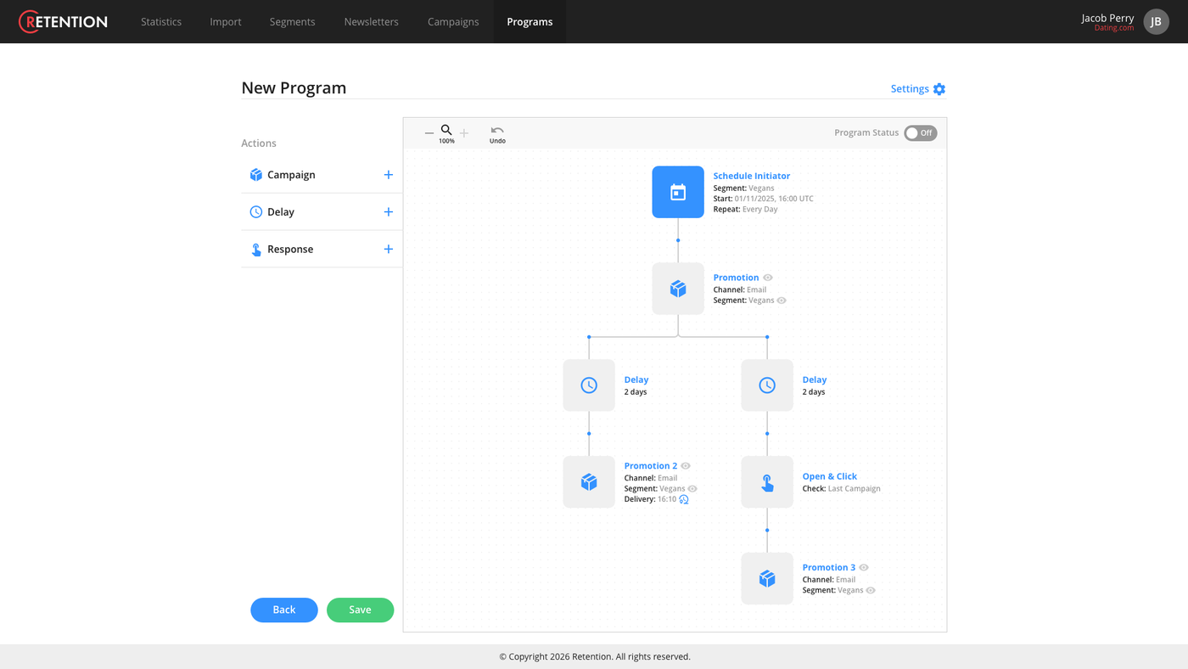Click the JB user avatar

click(1156, 21)
